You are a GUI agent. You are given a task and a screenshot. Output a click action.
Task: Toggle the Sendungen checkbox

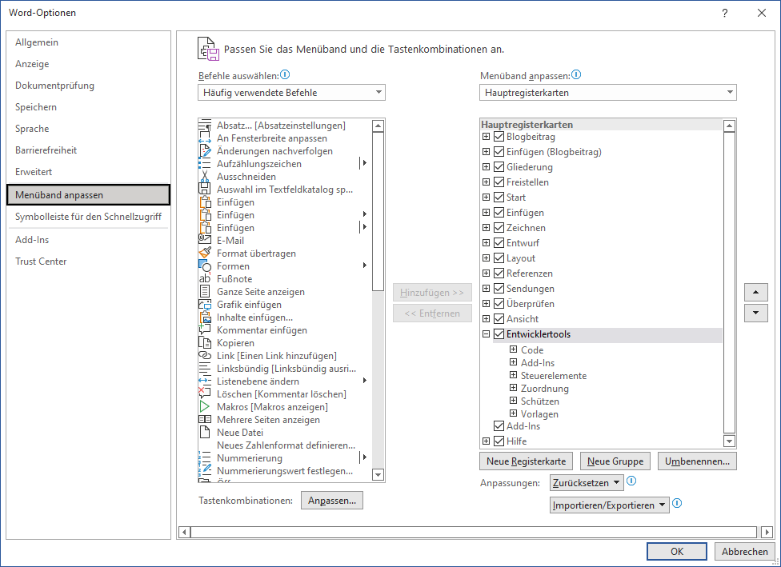(499, 288)
